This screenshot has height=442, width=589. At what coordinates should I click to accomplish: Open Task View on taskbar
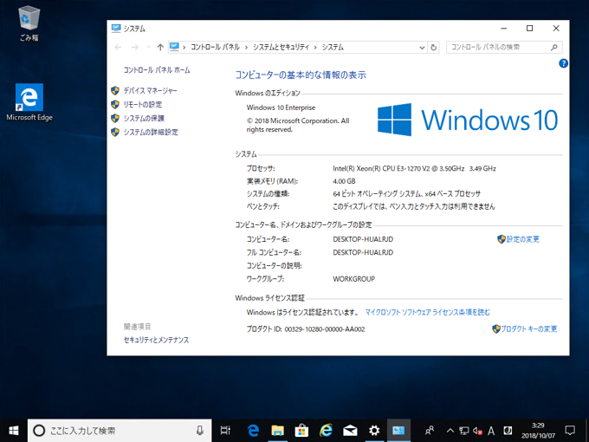coord(225,431)
